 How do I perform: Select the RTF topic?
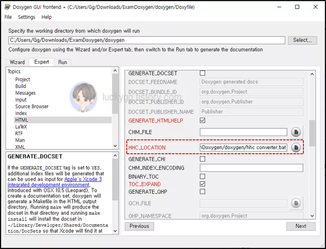coord(19,134)
